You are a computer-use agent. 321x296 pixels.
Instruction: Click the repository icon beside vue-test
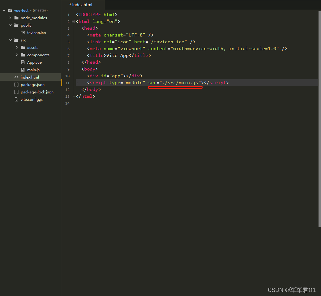[x=10, y=10]
